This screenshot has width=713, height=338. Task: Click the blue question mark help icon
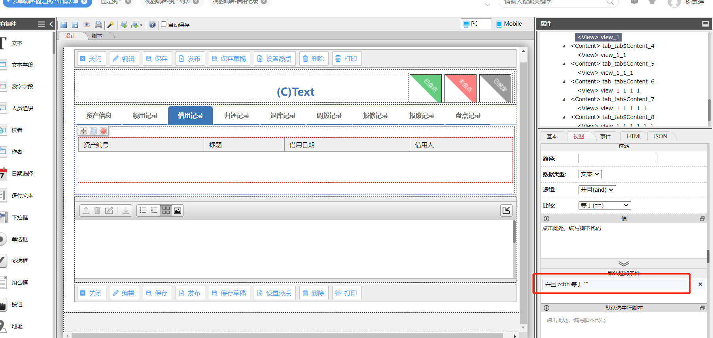click(152, 25)
